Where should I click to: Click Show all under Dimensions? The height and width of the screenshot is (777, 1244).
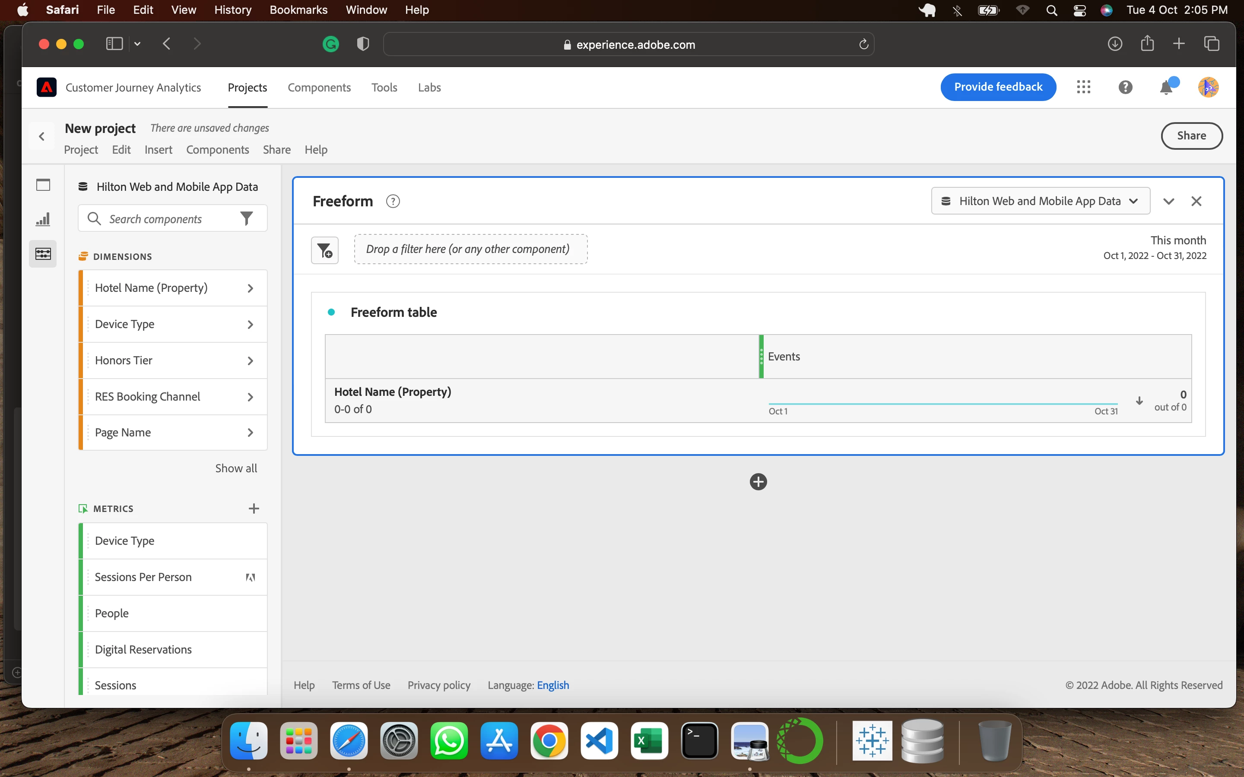[236, 468]
